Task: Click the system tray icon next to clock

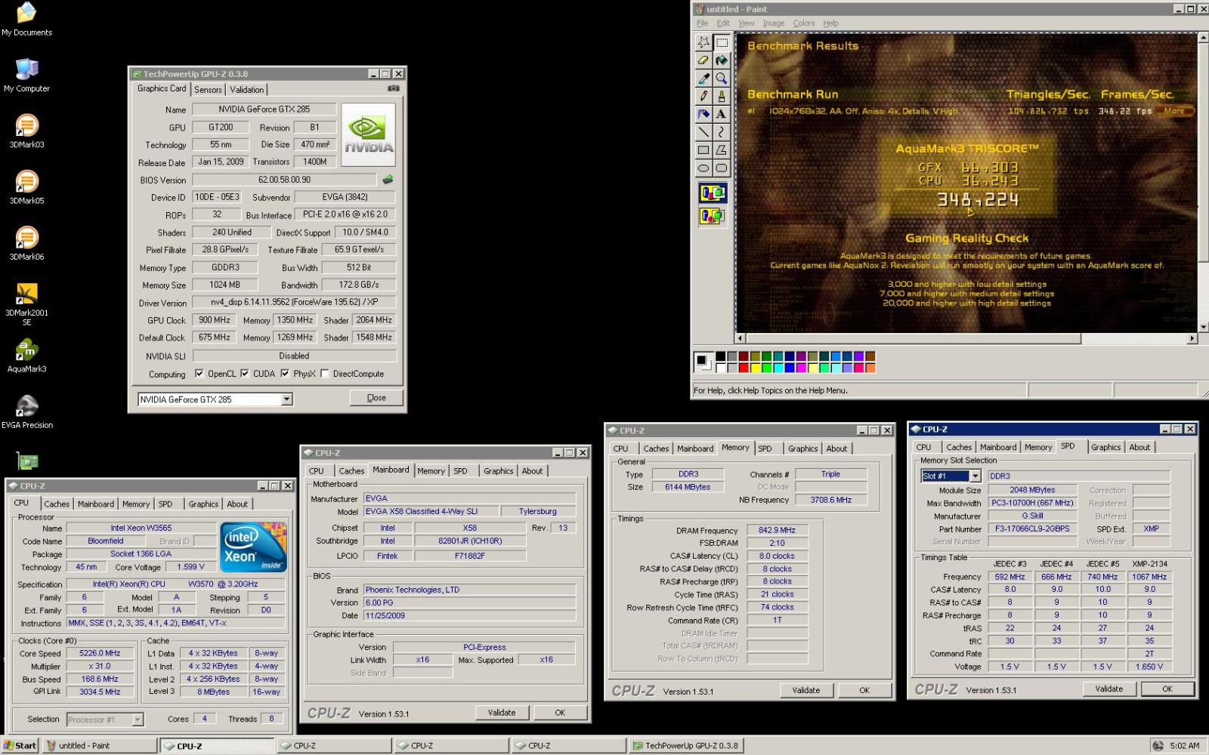Action: click(x=1158, y=745)
